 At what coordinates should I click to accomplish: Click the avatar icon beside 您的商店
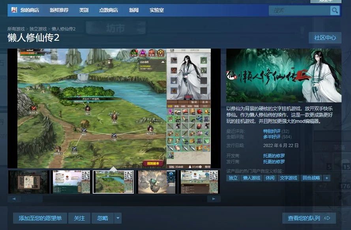click(14, 10)
